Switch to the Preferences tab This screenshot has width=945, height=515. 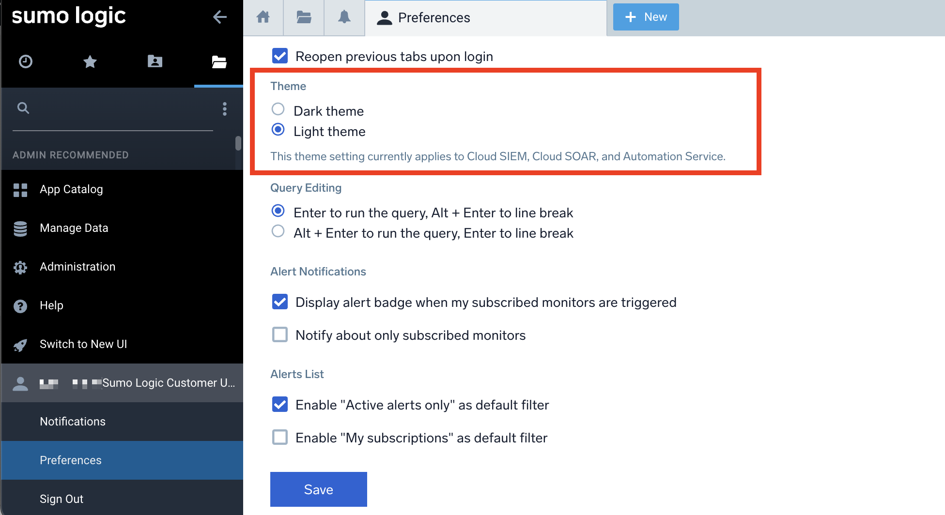coord(434,17)
